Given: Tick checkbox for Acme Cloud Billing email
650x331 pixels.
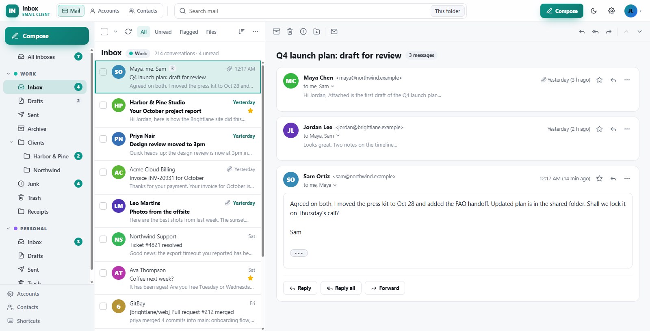Looking at the screenshot, I should [103, 172].
